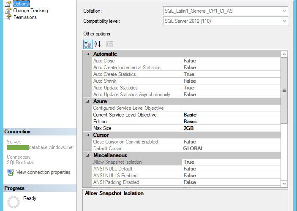Click the connection properties network icon
This screenshot has height=211, width=297.
tap(10, 173)
